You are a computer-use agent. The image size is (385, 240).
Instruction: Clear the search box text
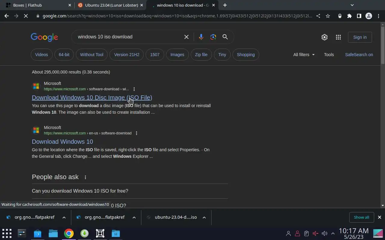tap(186, 37)
